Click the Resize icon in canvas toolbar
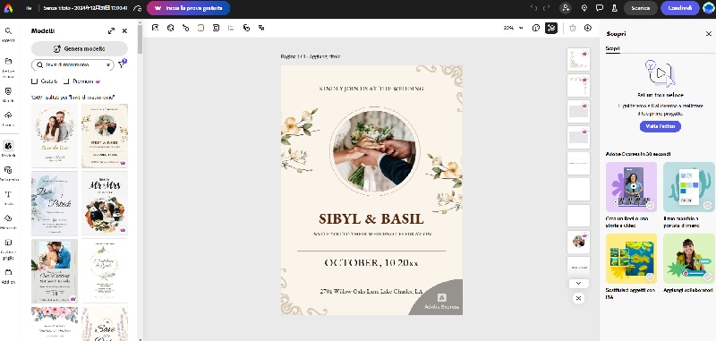Image resolution: width=716 pixels, height=341 pixels. [155, 28]
